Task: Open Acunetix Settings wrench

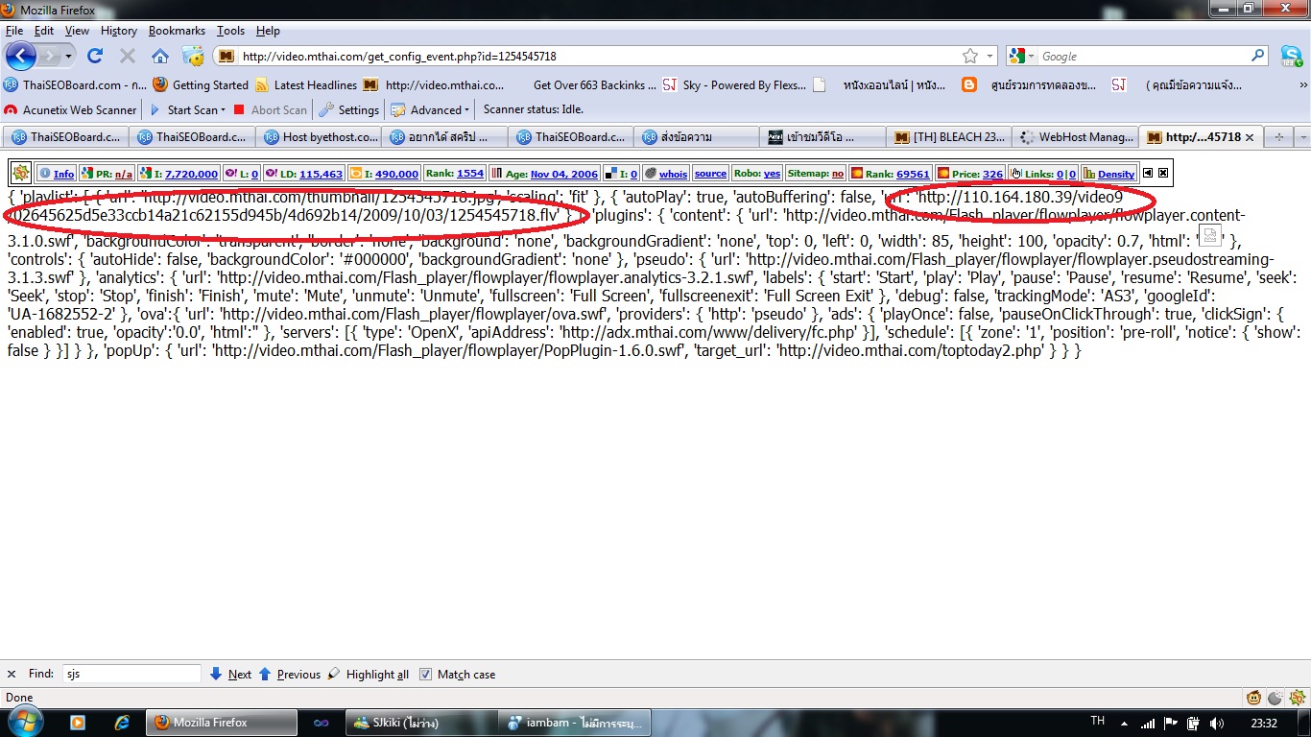Action: (349, 109)
